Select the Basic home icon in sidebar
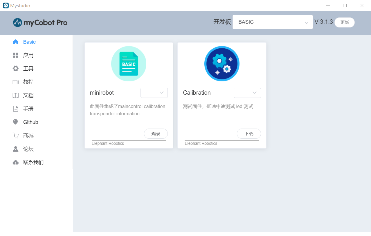Viewport: 371px width, 236px height. (x=15, y=42)
